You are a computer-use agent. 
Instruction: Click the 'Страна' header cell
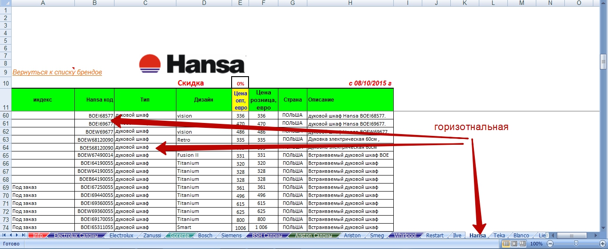292,100
